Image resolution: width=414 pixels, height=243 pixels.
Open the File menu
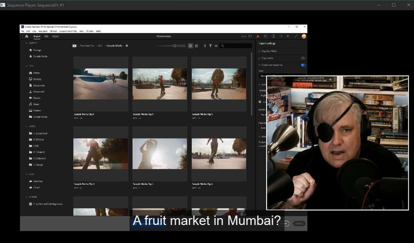23,31
